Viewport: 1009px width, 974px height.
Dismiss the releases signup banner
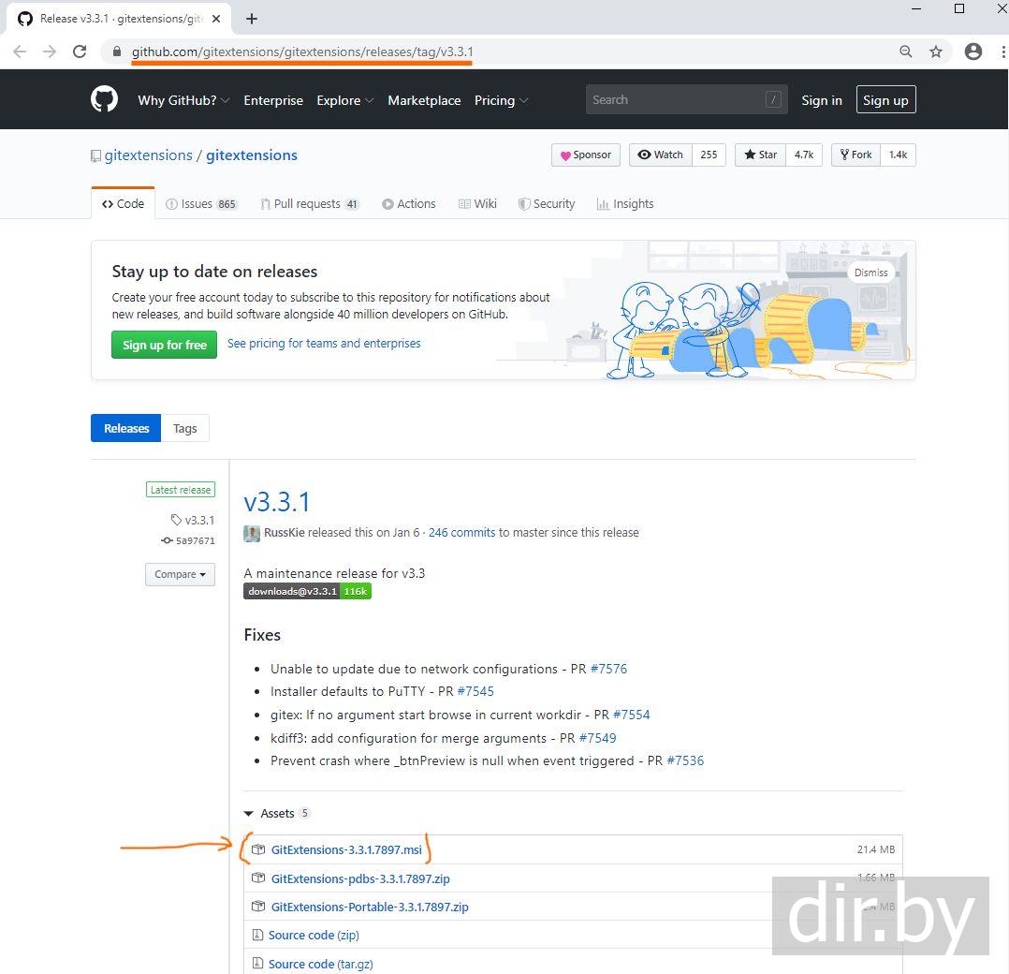[x=870, y=273]
